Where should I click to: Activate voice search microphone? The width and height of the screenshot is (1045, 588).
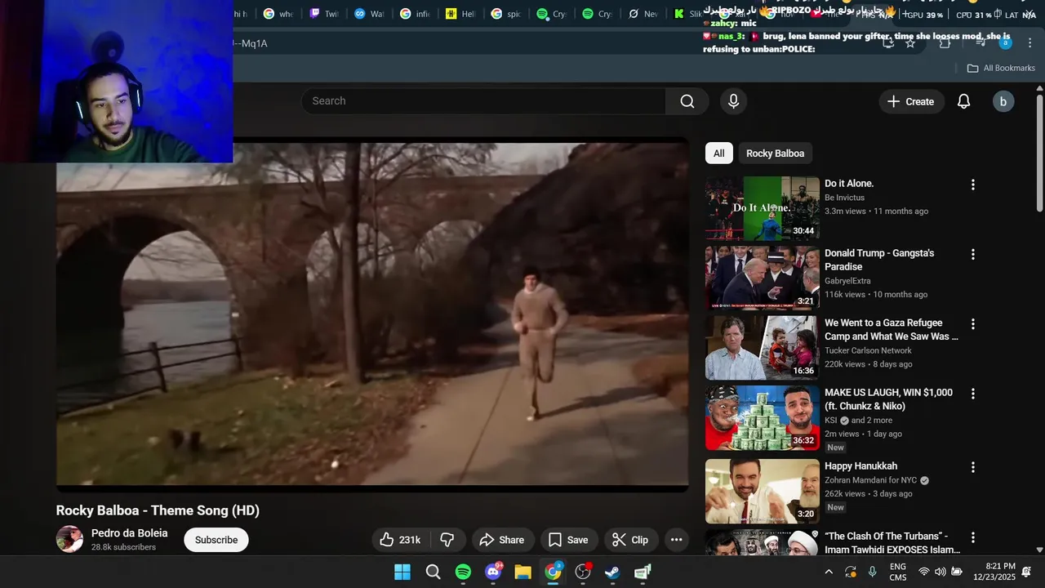click(733, 101)
